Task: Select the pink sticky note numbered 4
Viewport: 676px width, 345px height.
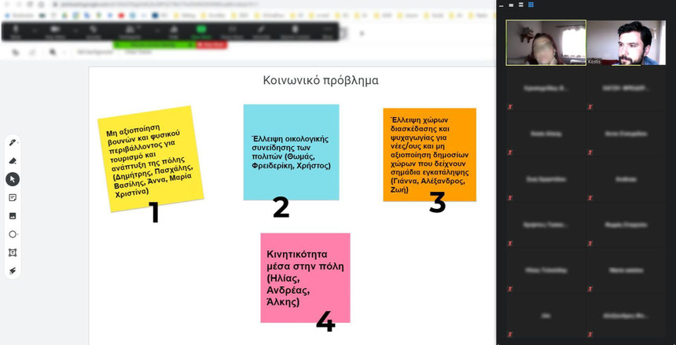Action: [305, 275]
